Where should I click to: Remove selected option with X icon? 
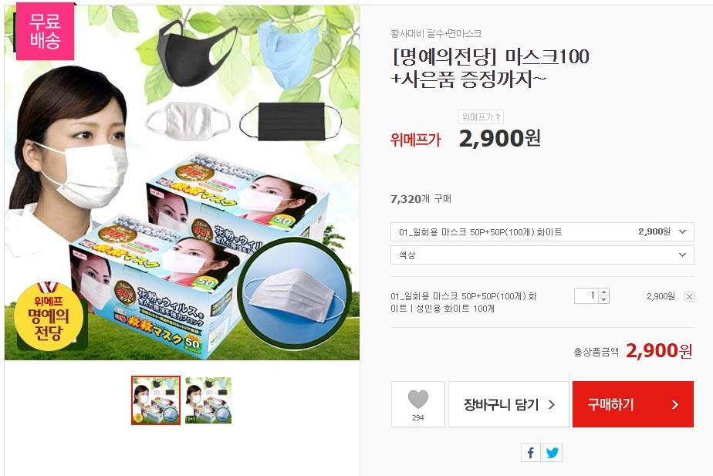click(x=689, y=296)
